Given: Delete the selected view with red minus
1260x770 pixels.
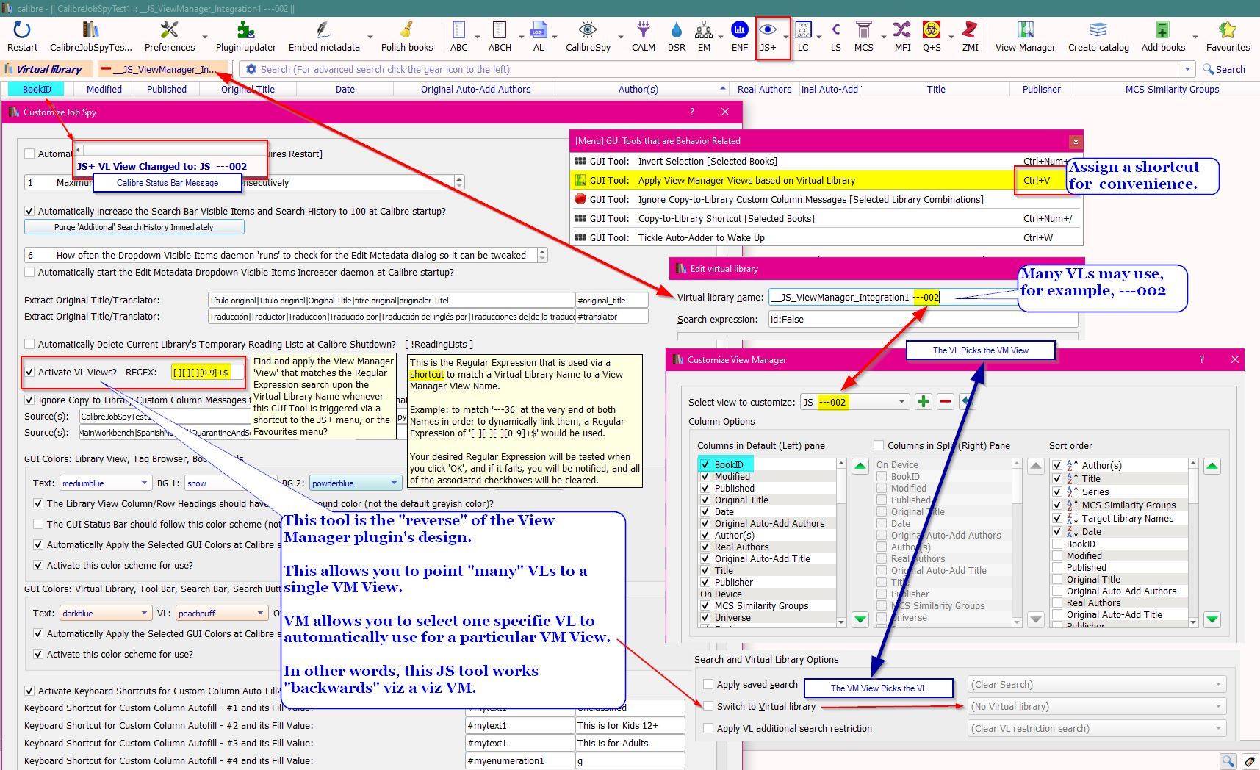Looking at the screenshot, I should click(946, 401).
